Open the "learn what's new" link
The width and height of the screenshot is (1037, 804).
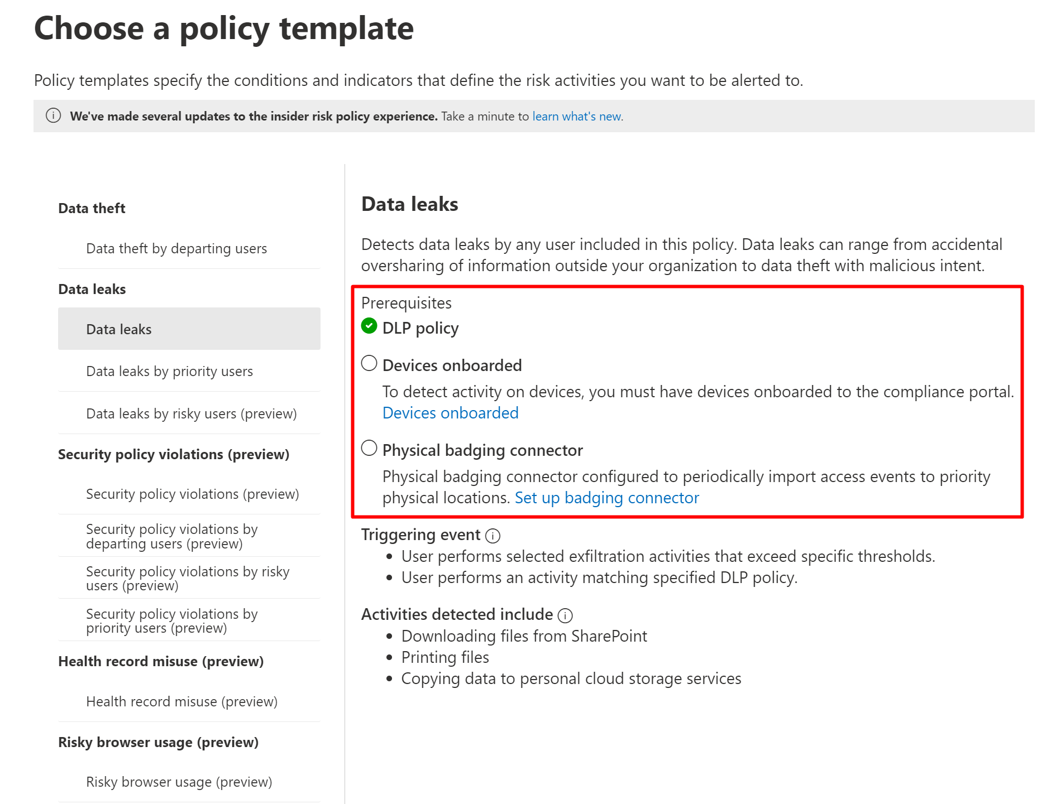[x=577, y=117]
